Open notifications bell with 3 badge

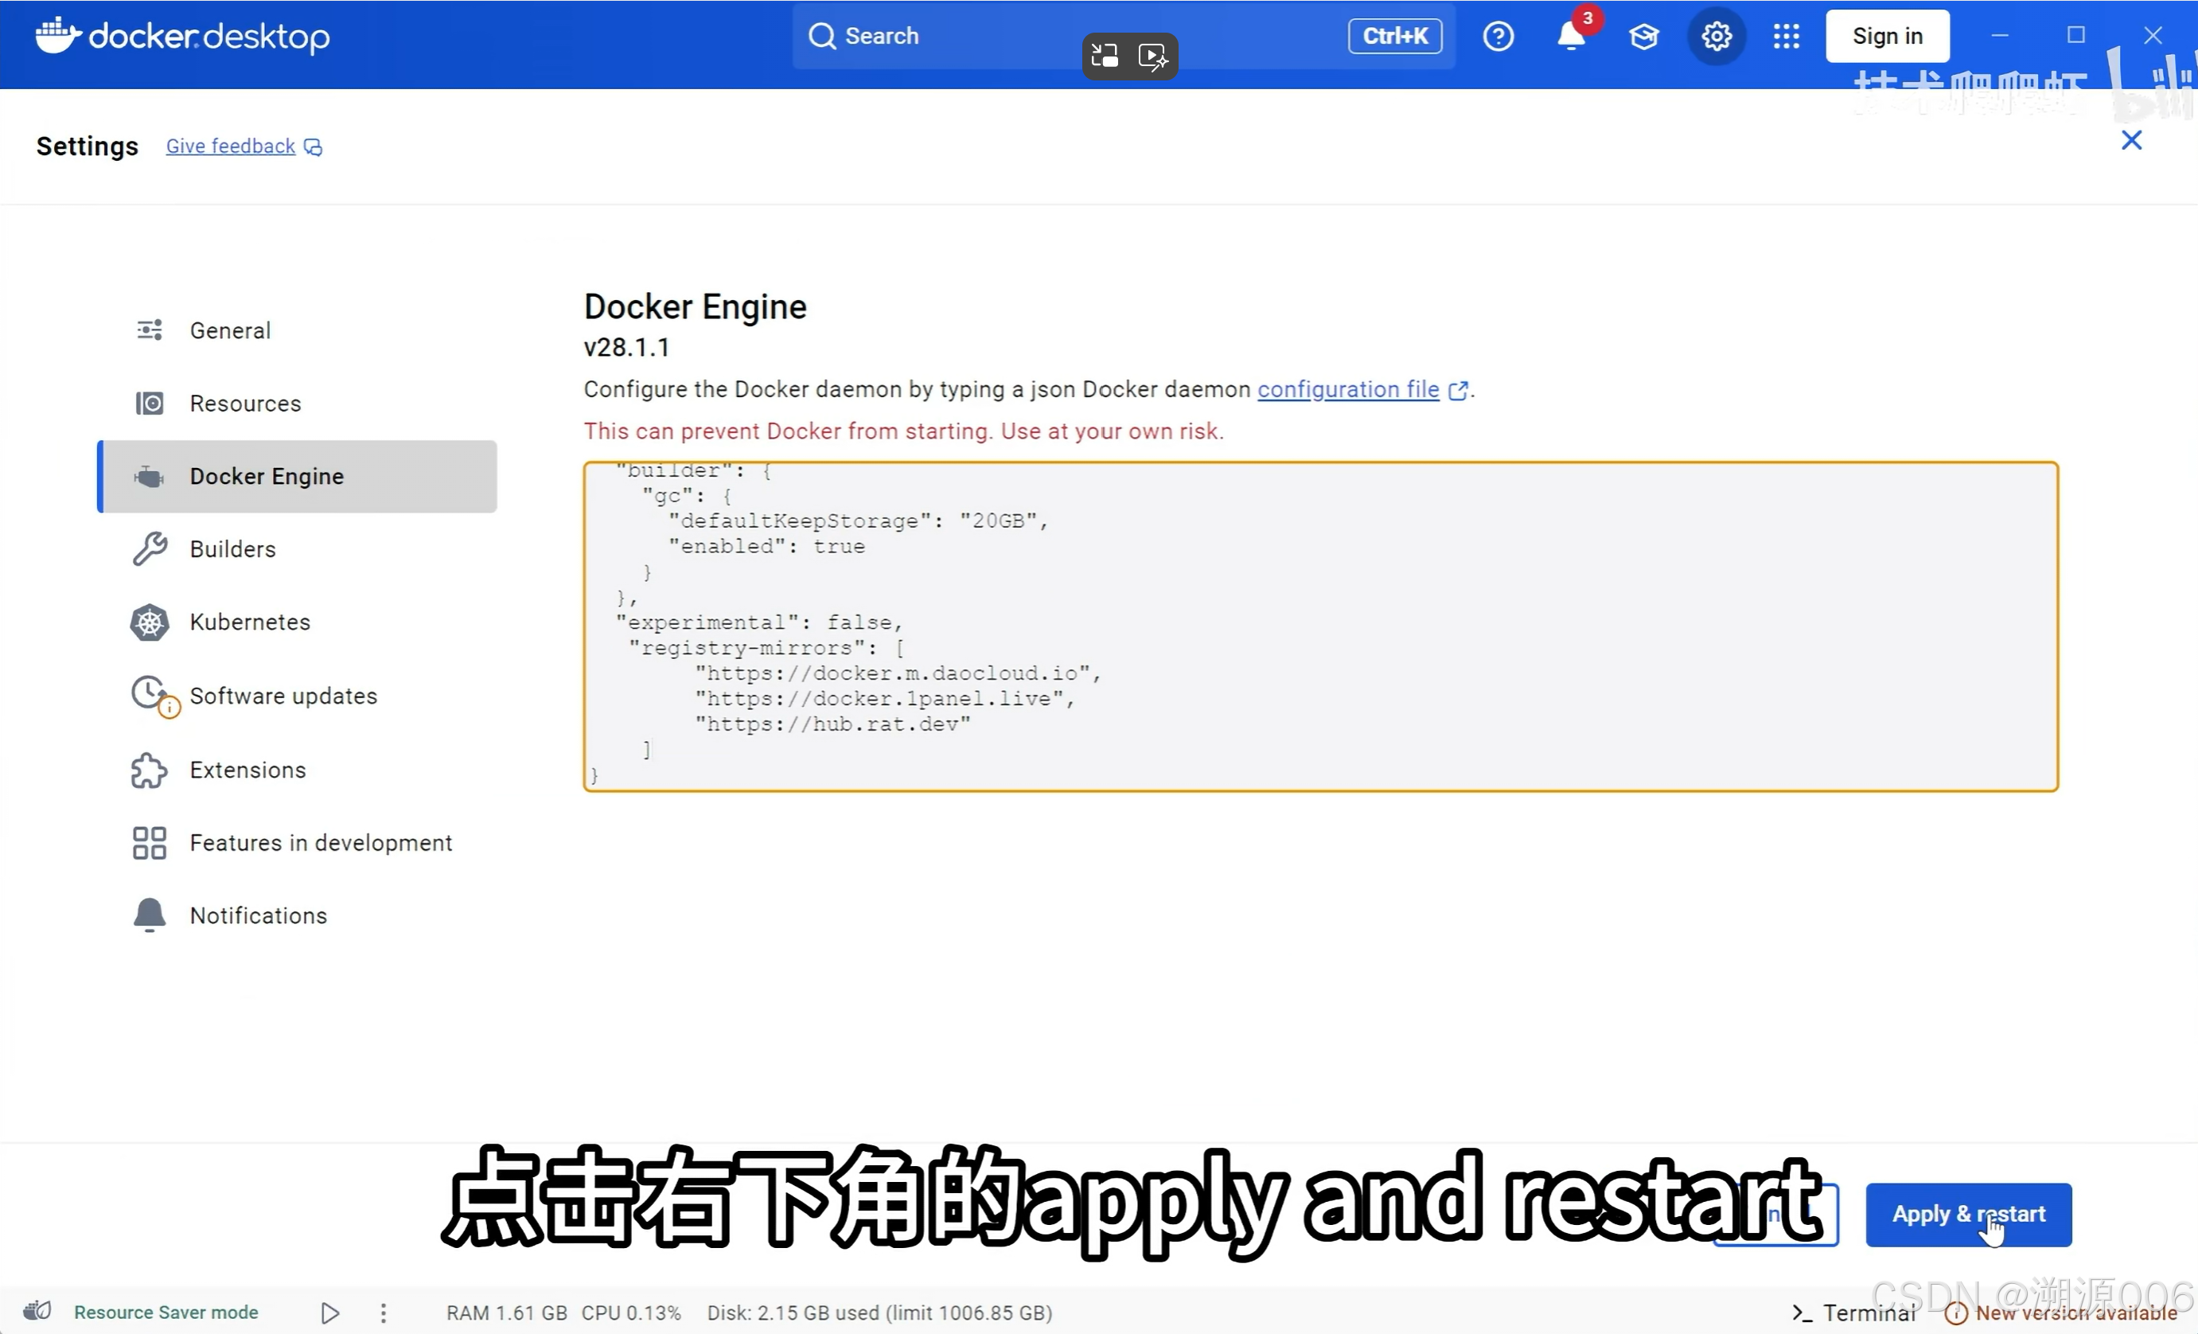coord(1571,37)
